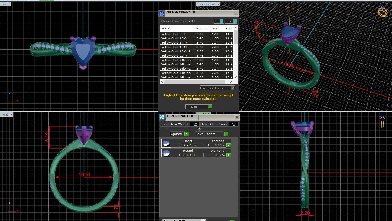The height and width of the screenshot is (221, 392).
Task: Click the ring icon in Perspective viewport corner
Action: (x=383, y=11)
